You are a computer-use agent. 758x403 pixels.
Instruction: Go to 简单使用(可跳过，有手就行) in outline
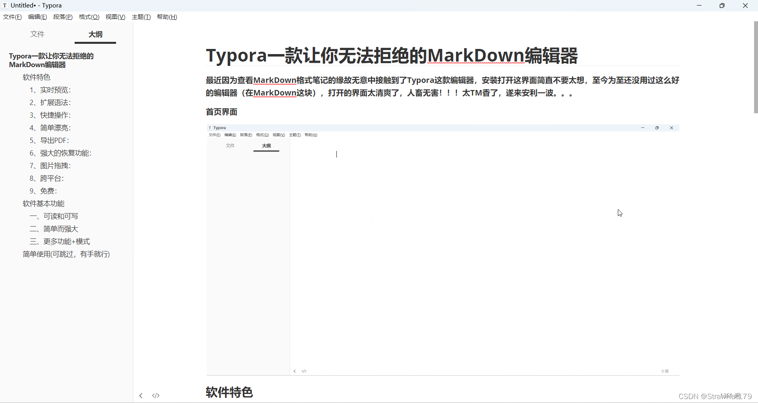point(66,254)
